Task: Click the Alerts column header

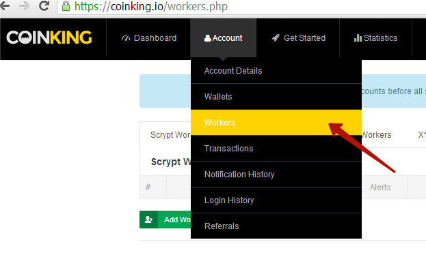Action: [380, 187]
